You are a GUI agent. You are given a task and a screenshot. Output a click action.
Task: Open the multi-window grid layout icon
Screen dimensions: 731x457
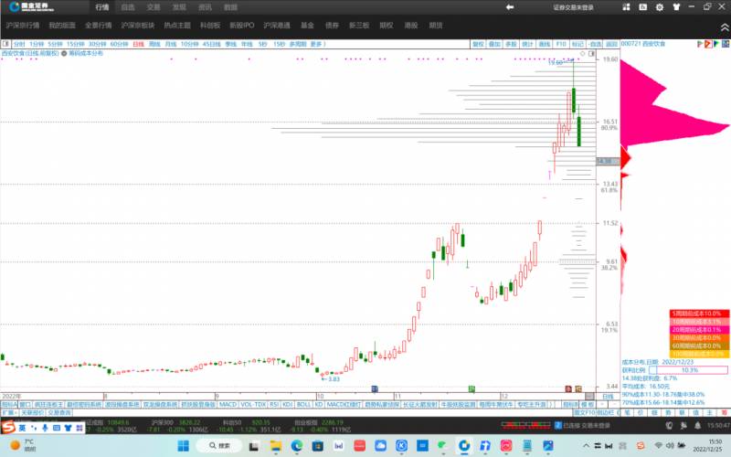click(626, 7)
